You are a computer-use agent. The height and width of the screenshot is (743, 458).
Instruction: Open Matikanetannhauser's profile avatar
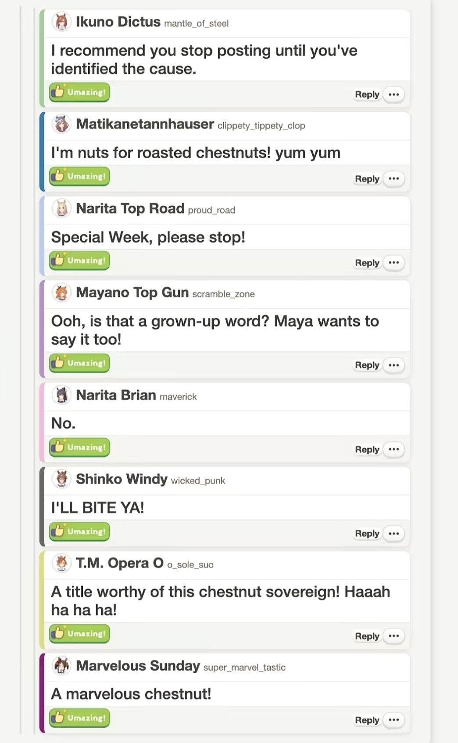(x=61, y=124)
